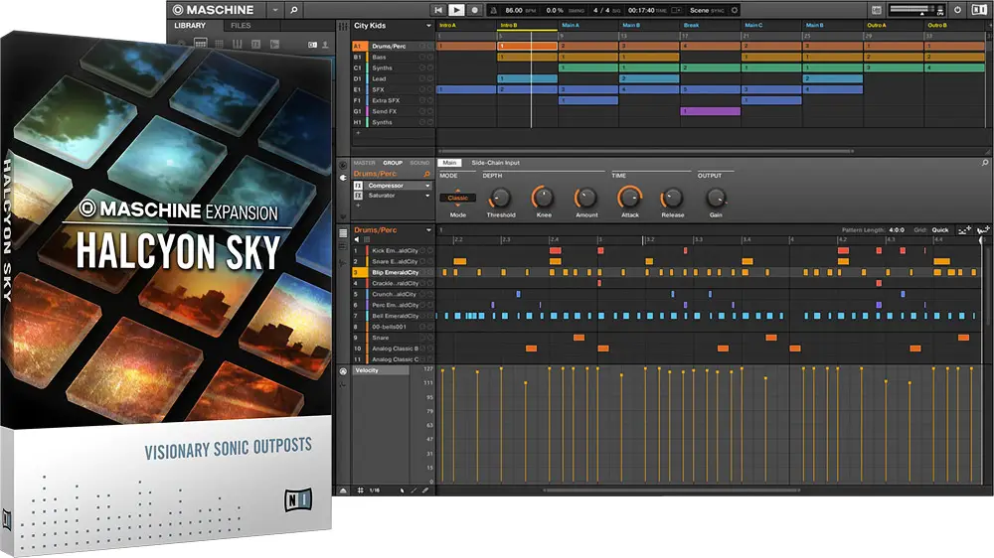This screenshot has height=558, width=994.
Task: Select the Groups type icon in browser
Action: (201, 43)
